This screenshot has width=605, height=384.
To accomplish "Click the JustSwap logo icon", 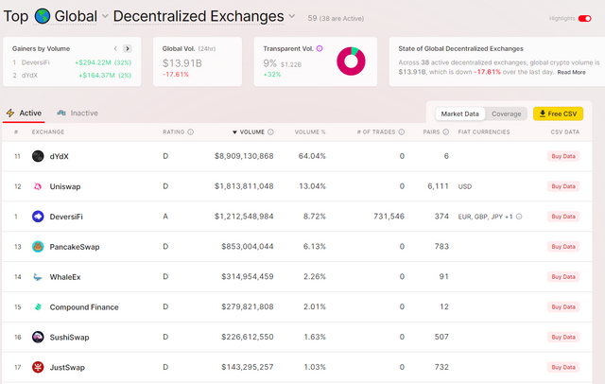I will 38,367.
